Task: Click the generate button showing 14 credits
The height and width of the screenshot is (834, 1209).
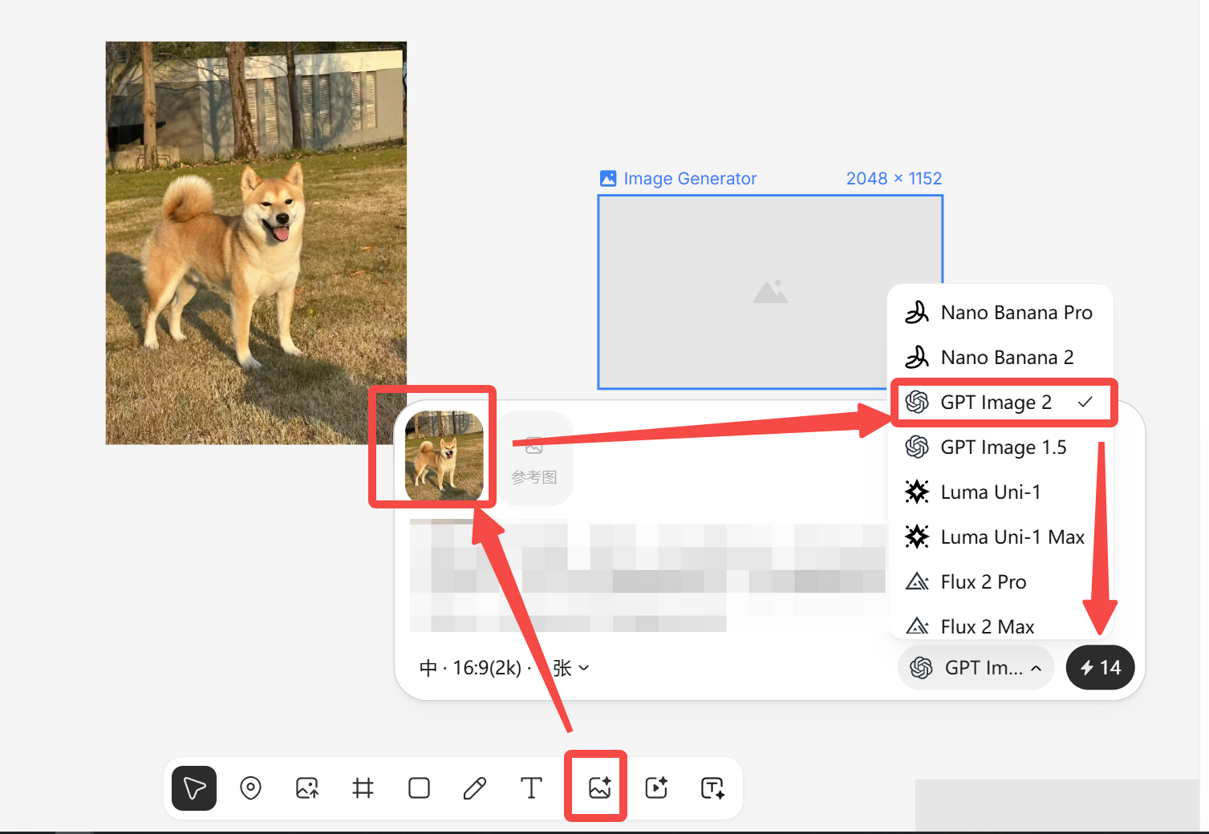Action: click(x=1100, y=667)
